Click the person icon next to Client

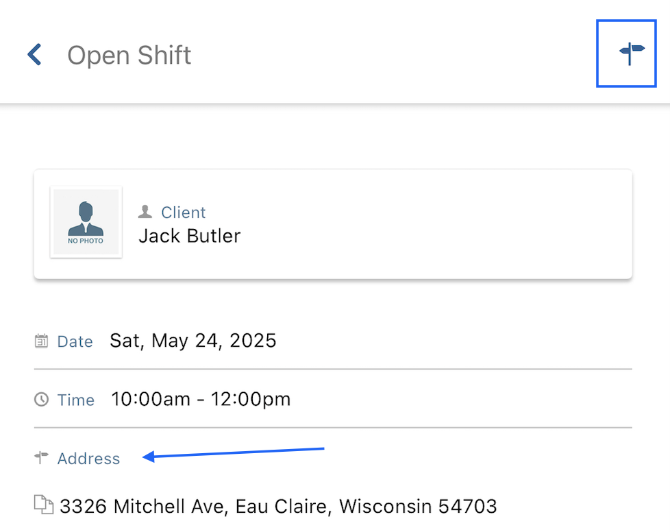tap(145, 212)
